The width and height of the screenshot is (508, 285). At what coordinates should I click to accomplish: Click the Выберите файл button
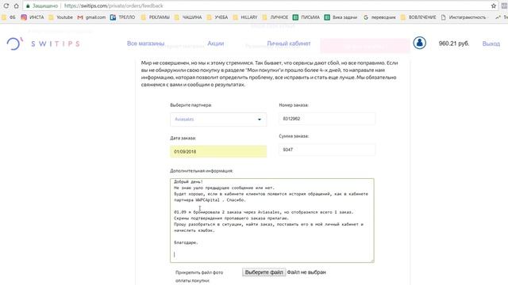(264, 272)
